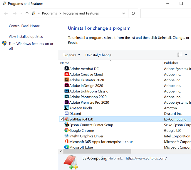Click Programs in the breadcrumb

pyautogui.click(x=49, y=13)
